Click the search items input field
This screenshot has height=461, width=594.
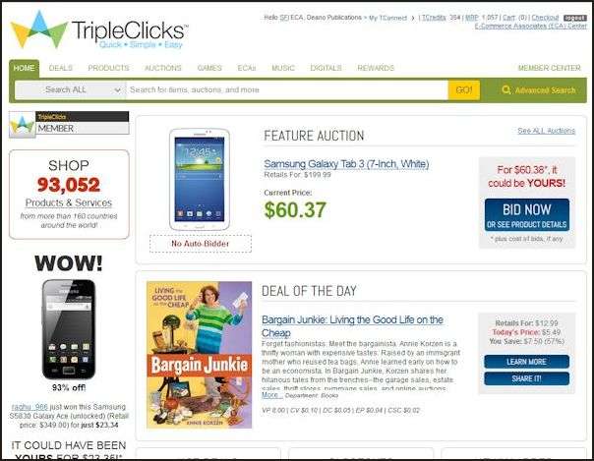click(287, 90)
